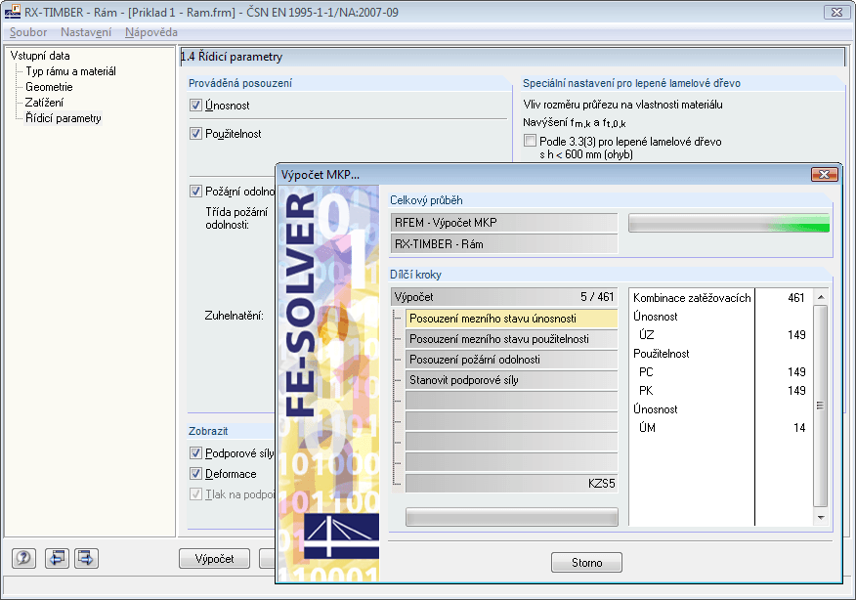This screenshot has height=600, width=856.
Task: Select Typ rámu a materiál tree item
Action: coord(70,71)
